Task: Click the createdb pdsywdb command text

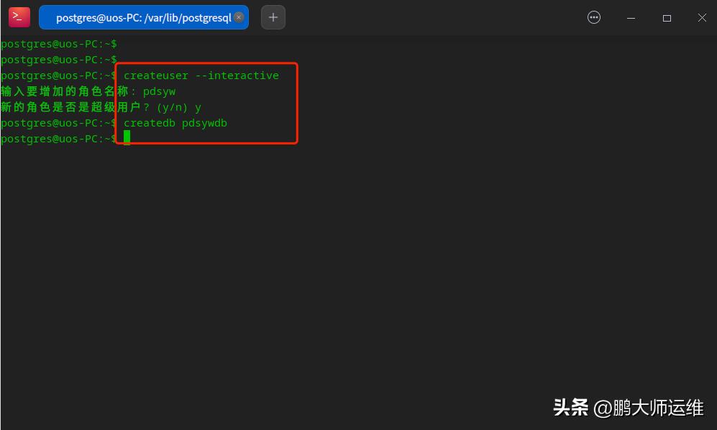Action: click(x=175, y=123)
